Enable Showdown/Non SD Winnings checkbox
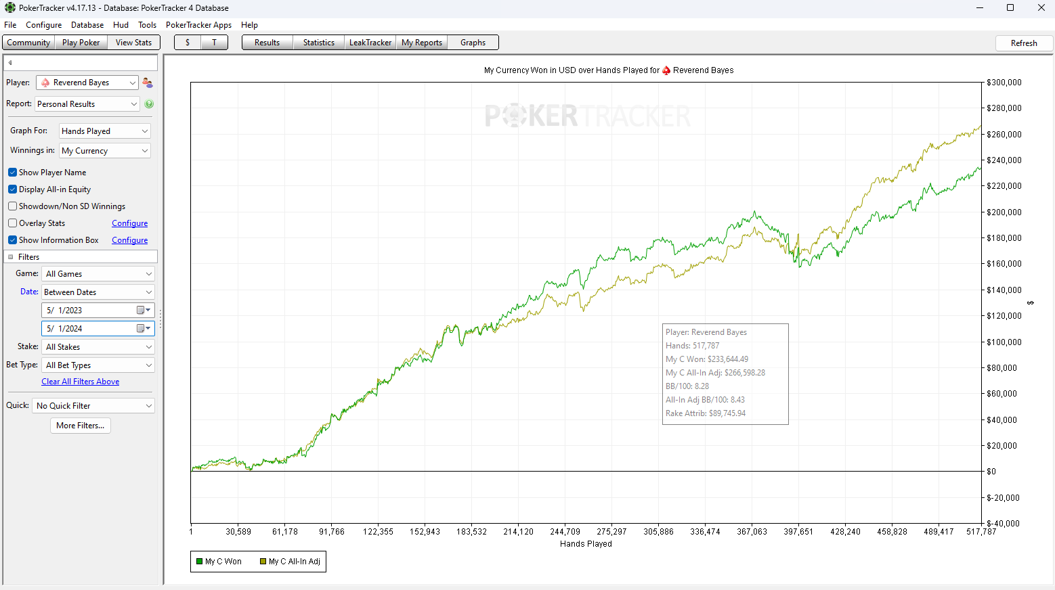1055x590 pixels. (x=13, y=206)
